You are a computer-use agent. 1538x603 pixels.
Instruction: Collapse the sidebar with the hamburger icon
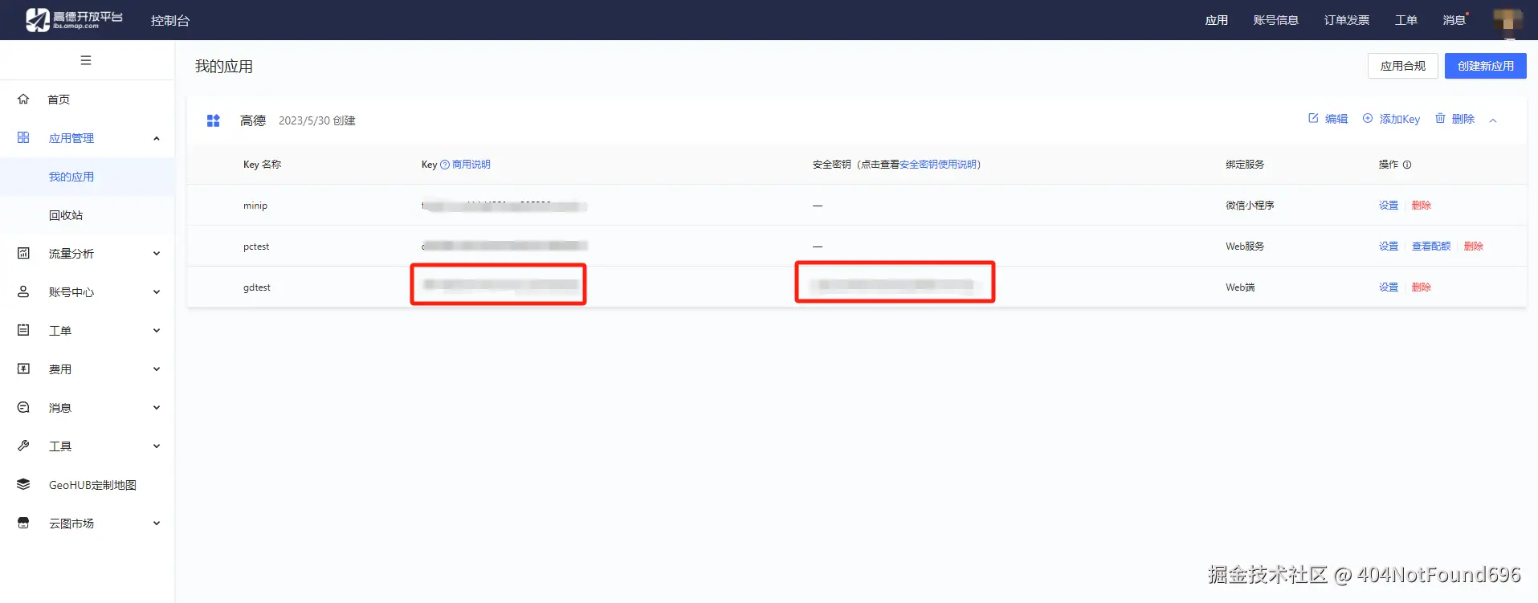(86, 60)
